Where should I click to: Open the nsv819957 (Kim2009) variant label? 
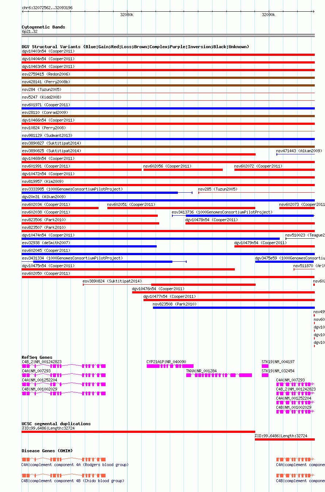[x=43, y=181]
